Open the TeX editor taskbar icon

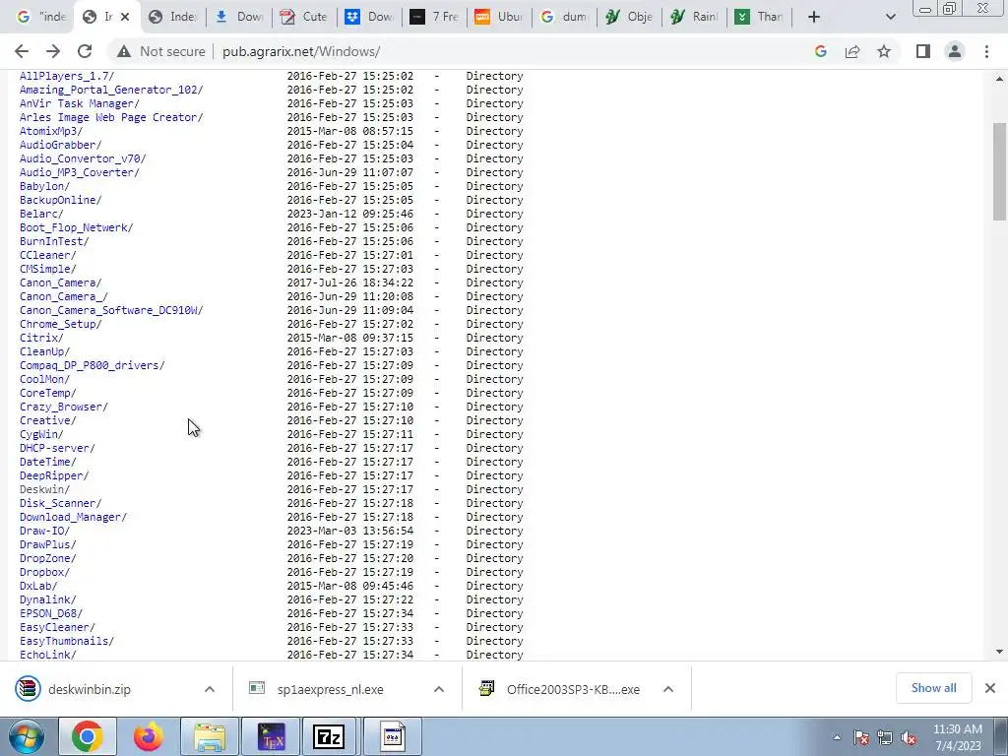coord(271,736)
